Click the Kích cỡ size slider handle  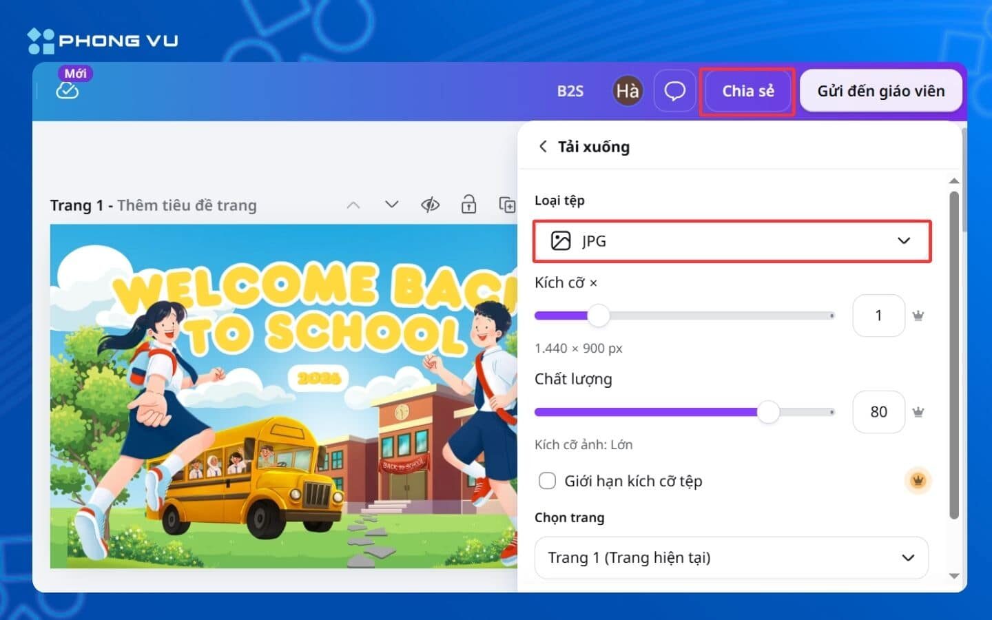(599, 316)
